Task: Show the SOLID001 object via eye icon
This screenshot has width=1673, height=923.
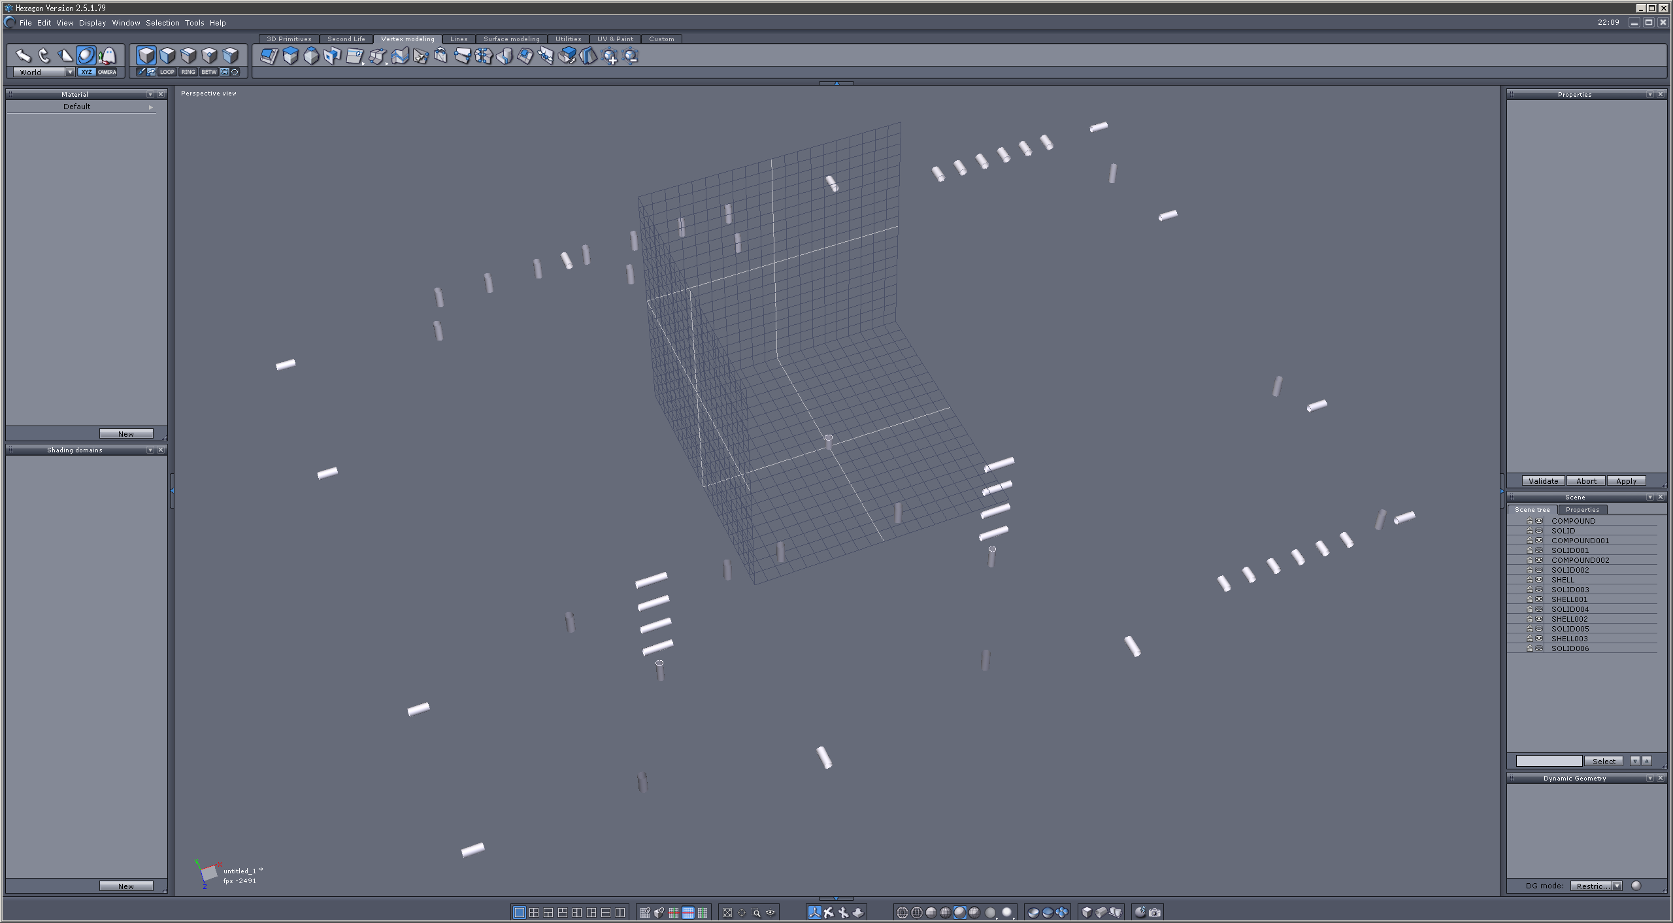Action: pos(1539,550)
